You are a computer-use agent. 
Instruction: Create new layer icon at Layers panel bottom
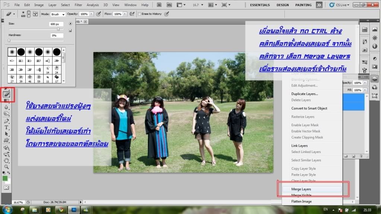[x=353, y=156]
